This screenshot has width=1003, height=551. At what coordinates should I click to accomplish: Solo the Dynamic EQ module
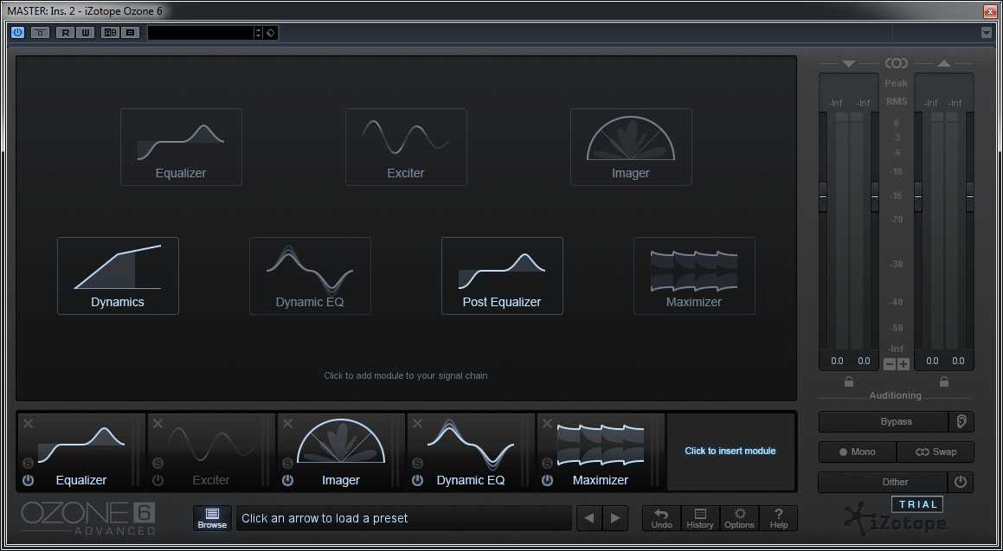[x=418, y=464]
